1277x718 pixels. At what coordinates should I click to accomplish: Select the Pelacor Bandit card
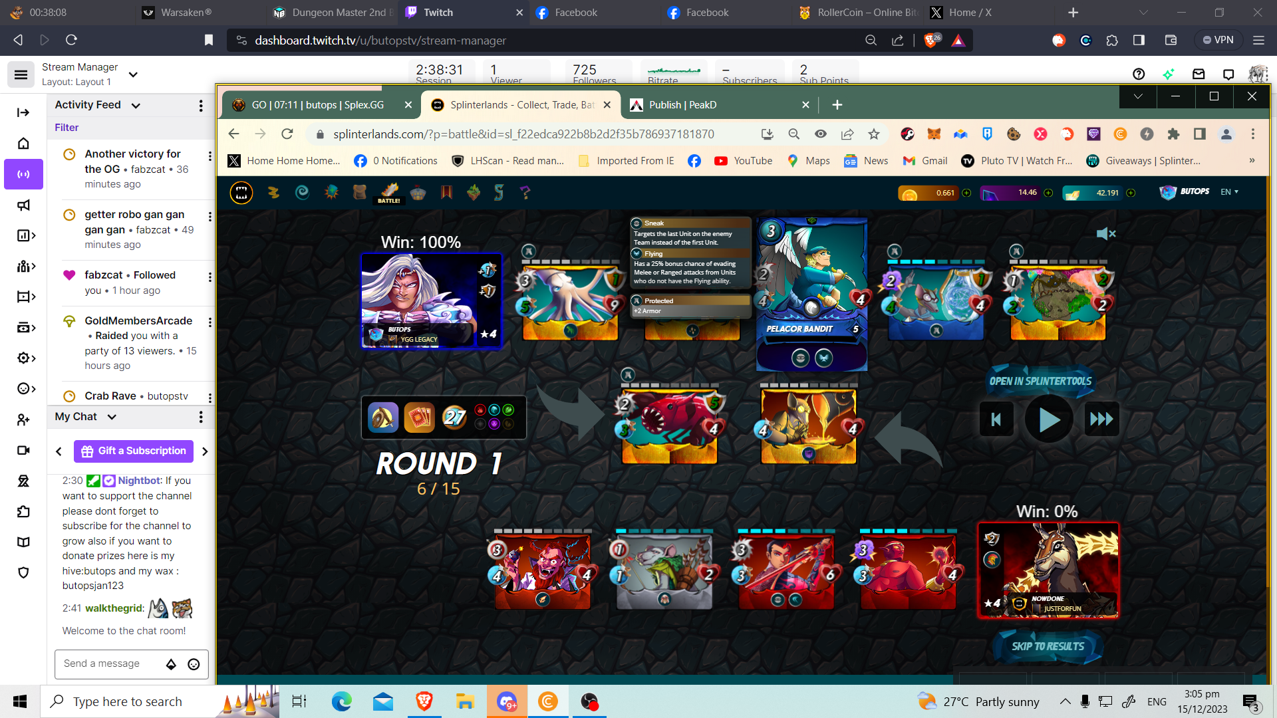811,295
